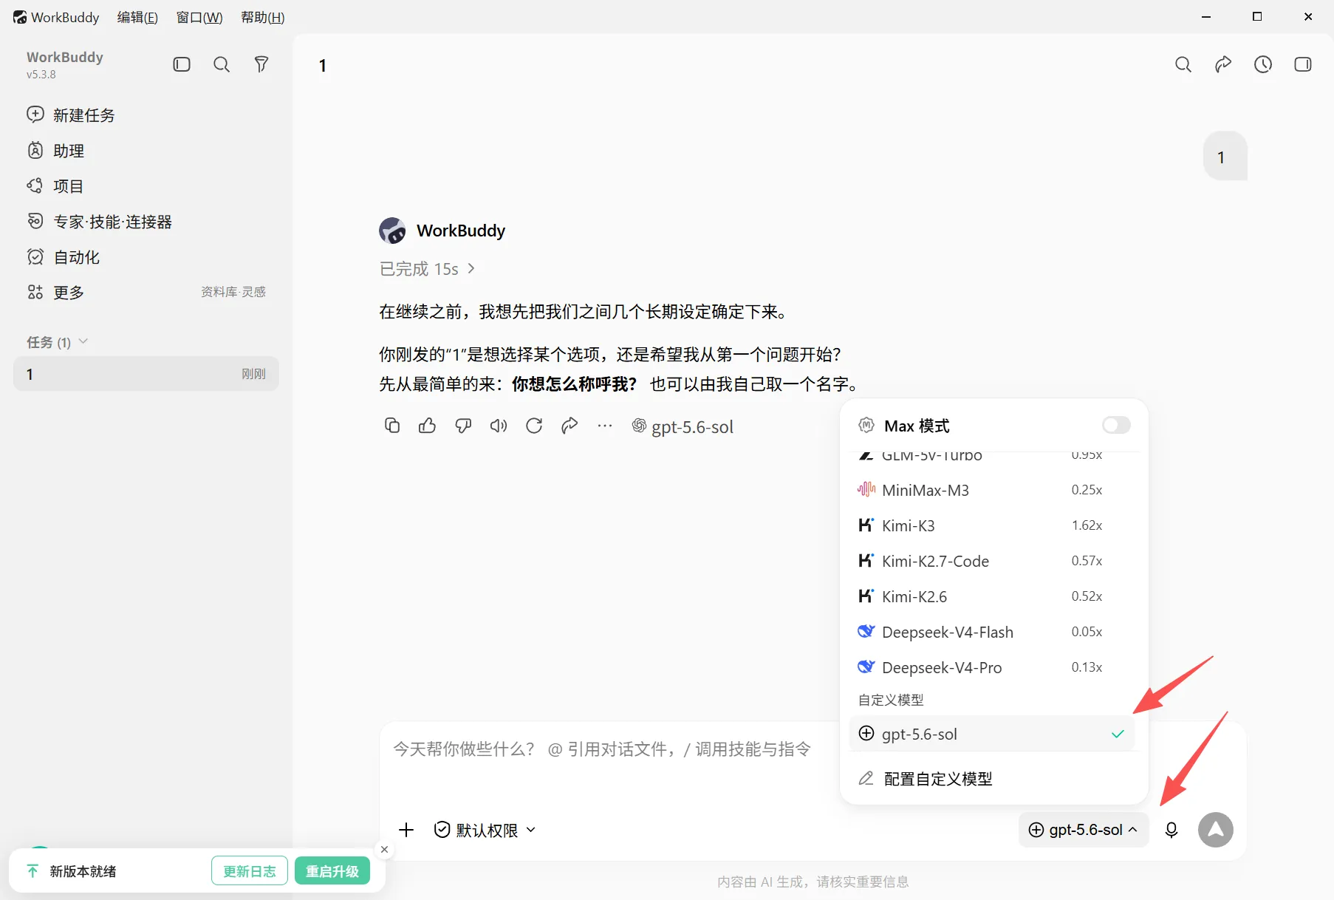
Task: Choose Kimi-K2.7-Code model
Action: [x=992, y=561]
